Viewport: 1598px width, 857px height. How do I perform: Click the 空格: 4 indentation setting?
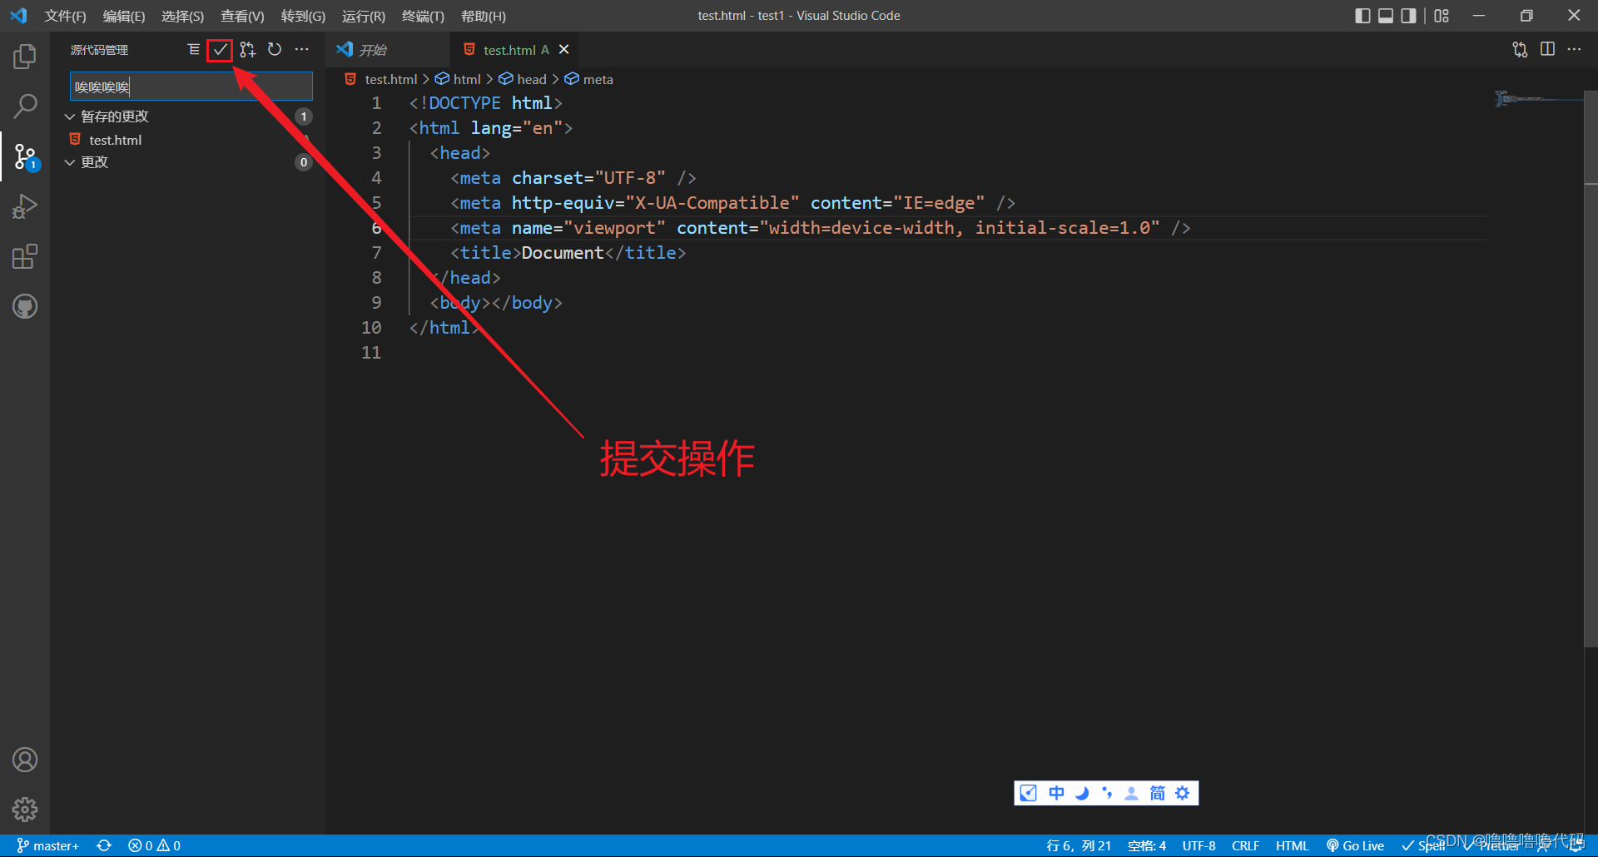pyautogui.click(x=1147, y=845)
